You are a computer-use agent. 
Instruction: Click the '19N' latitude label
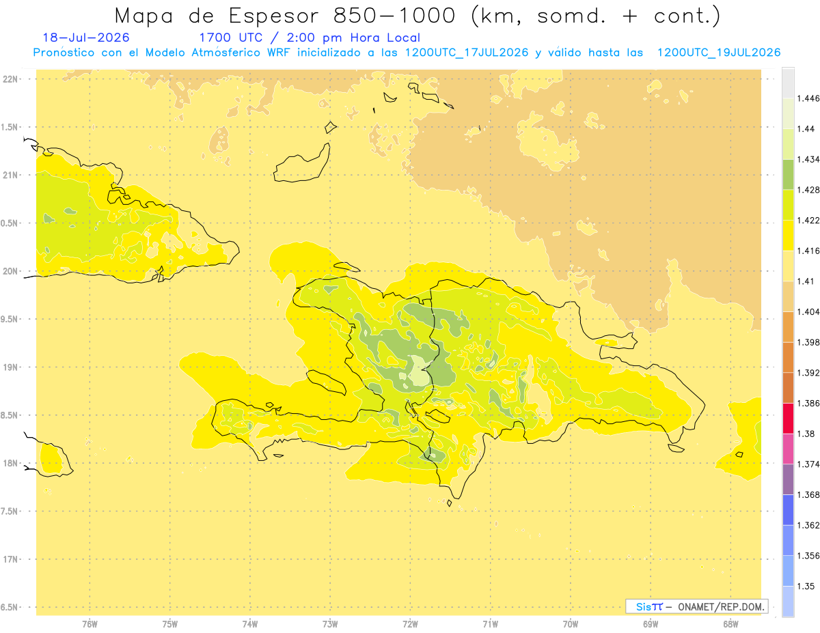pos(10,367)
